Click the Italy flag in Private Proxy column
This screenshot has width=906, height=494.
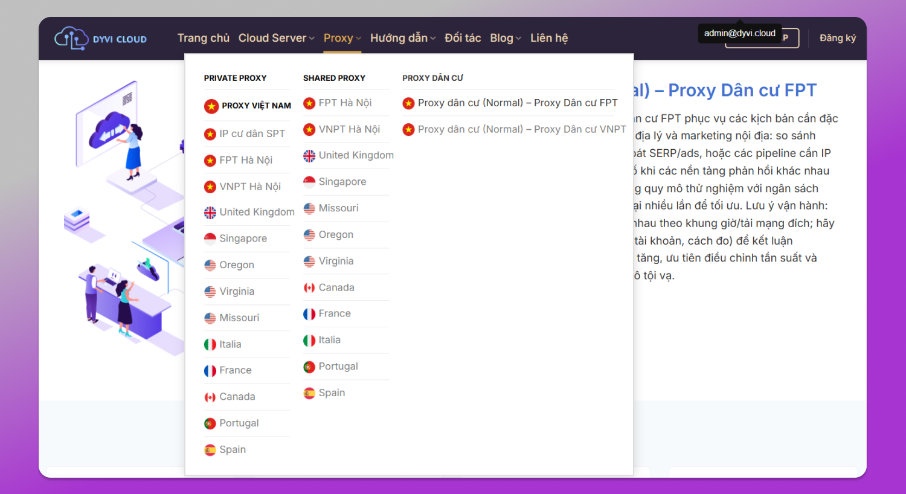[210, 345]
